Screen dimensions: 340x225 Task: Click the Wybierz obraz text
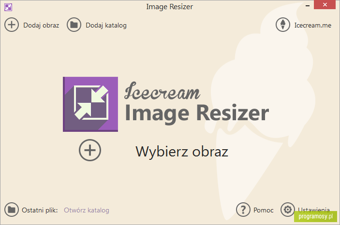point(182,152)
